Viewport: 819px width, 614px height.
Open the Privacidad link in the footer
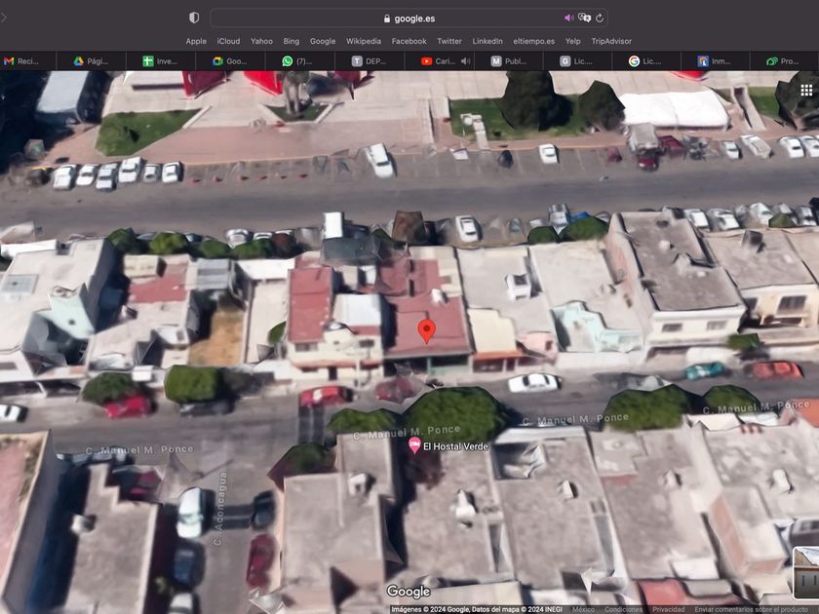tap(669, 609)
